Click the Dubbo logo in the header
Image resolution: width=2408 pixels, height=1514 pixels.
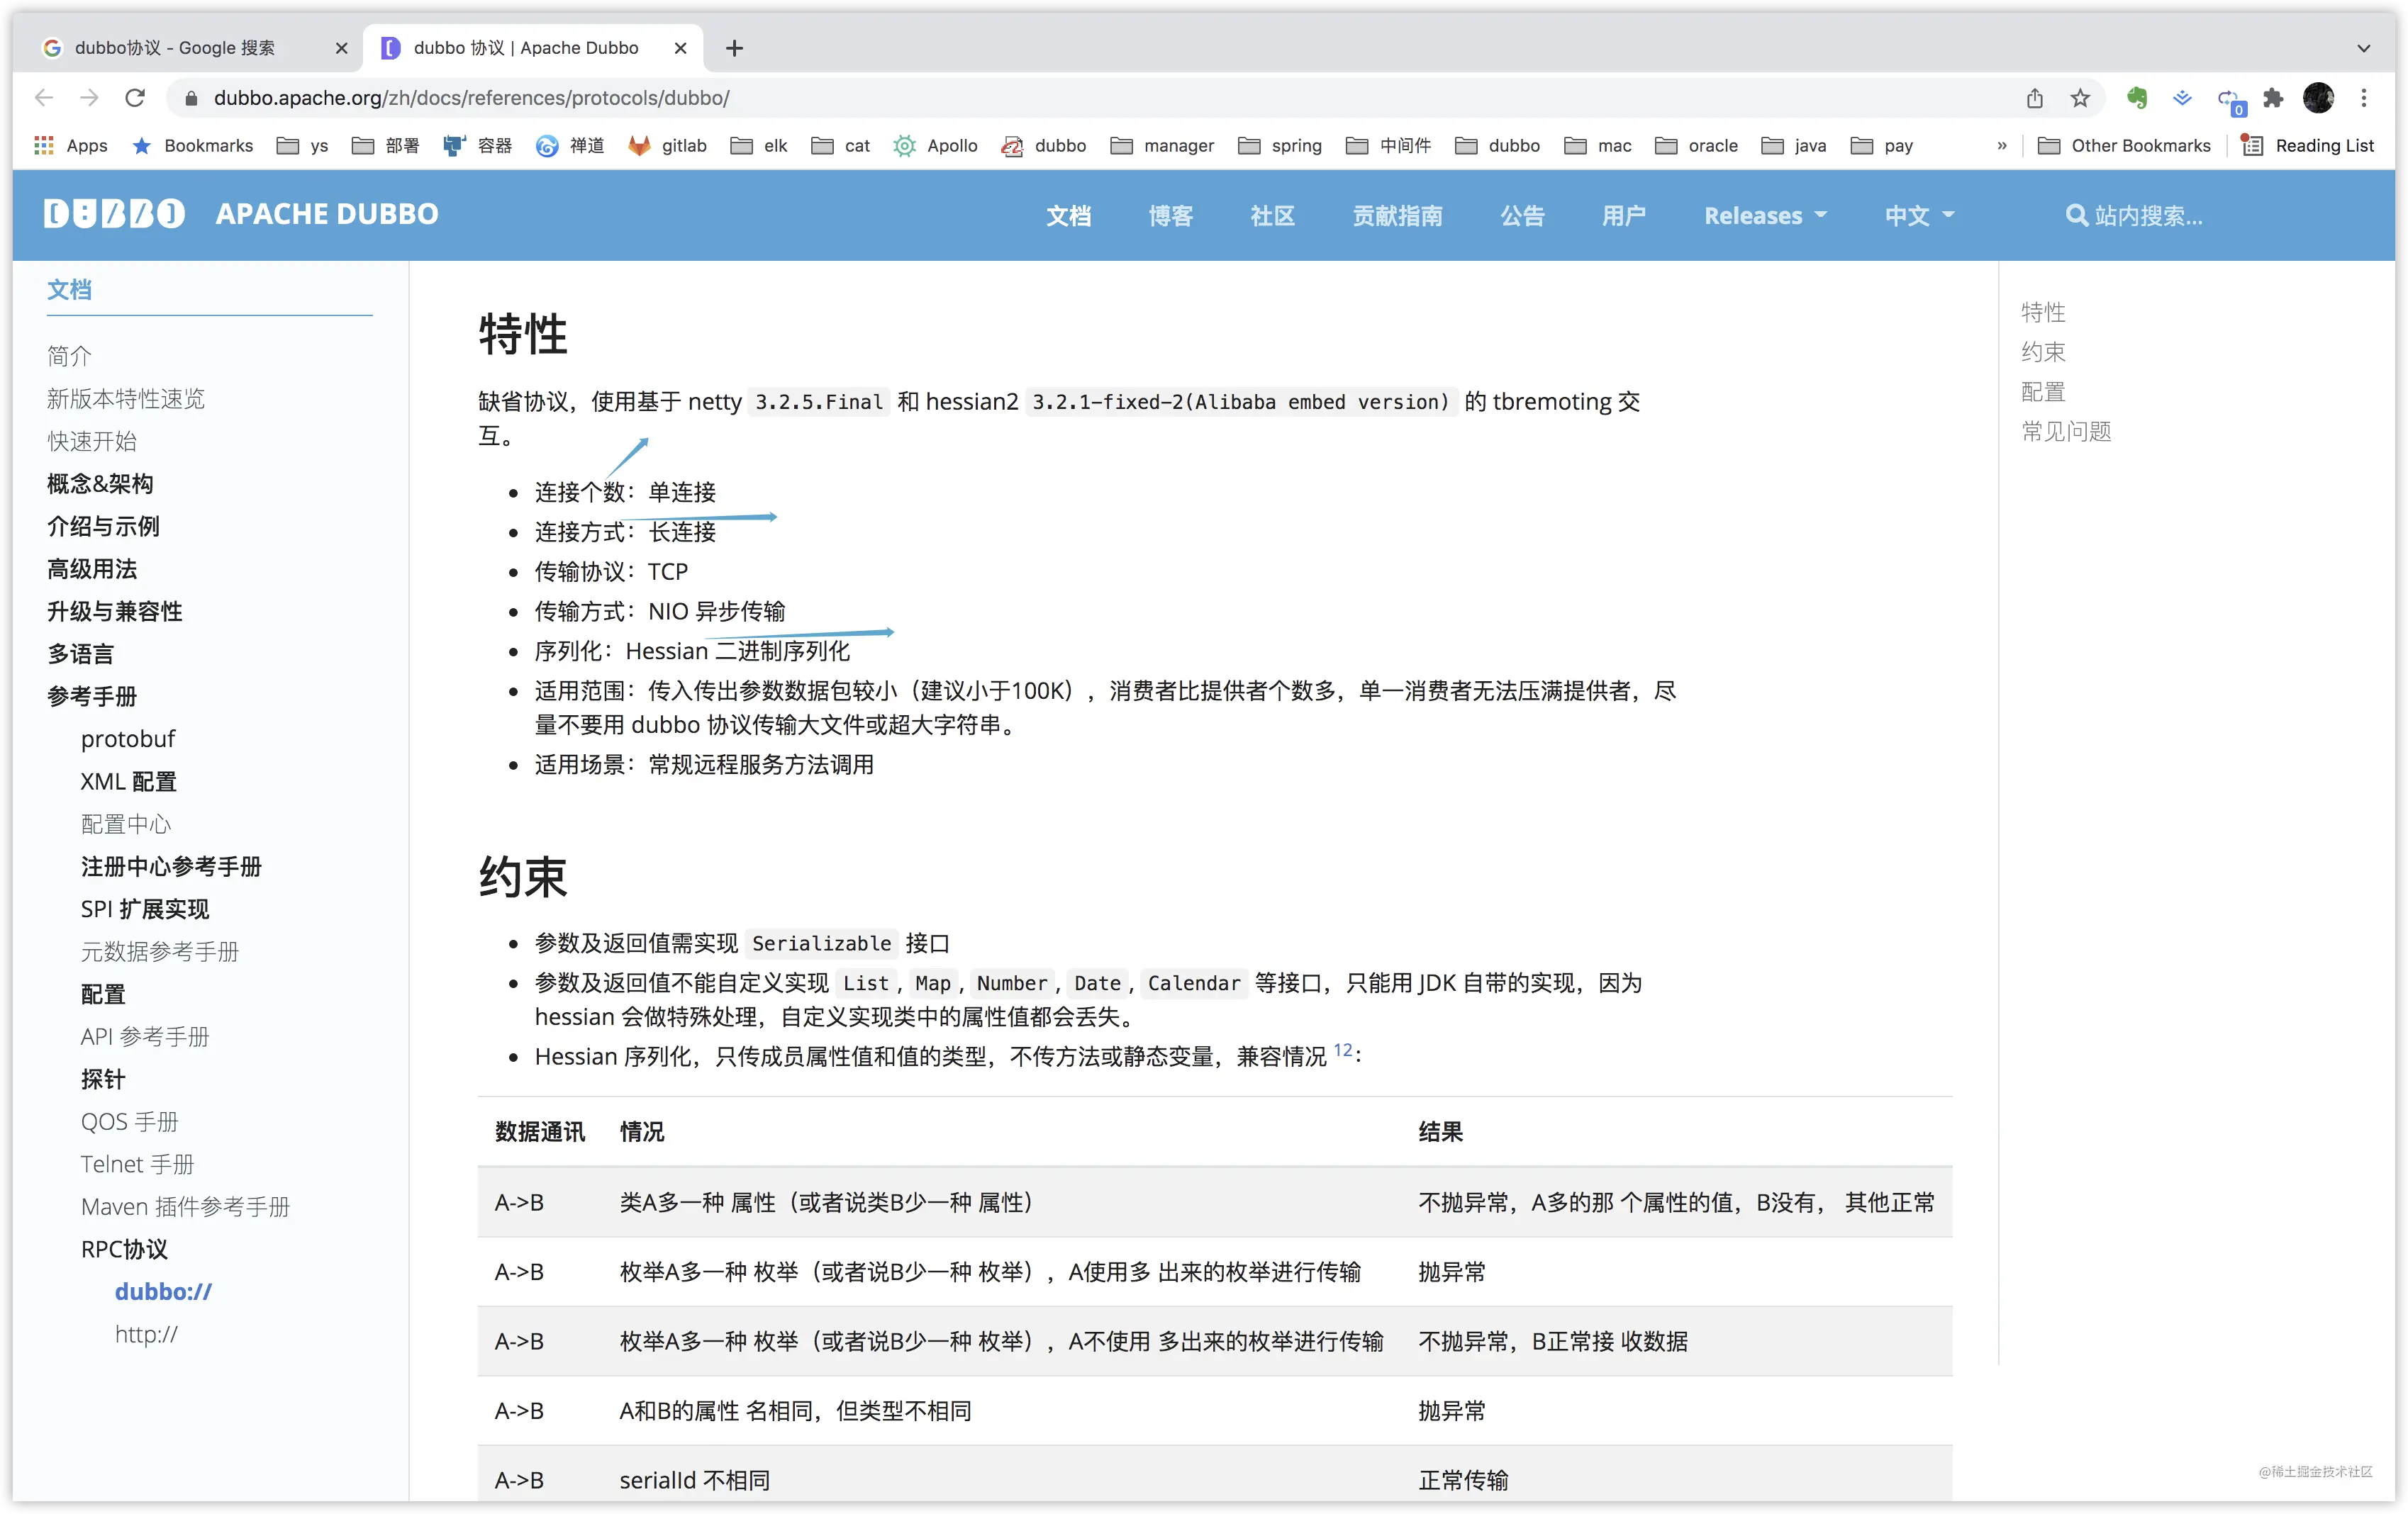tap(114, 214)
